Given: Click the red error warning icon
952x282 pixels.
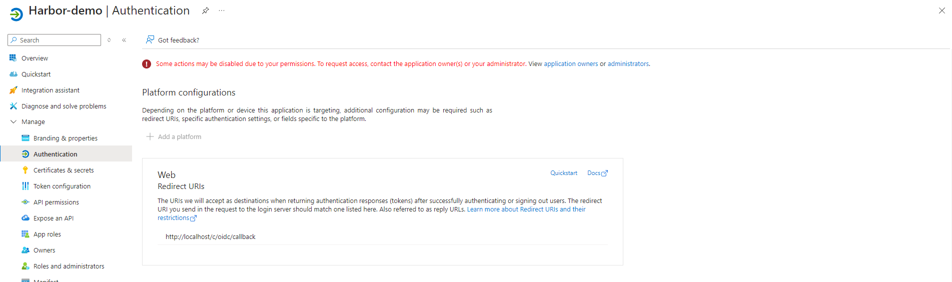Looking at the screenshot, I should coord(147,64).
